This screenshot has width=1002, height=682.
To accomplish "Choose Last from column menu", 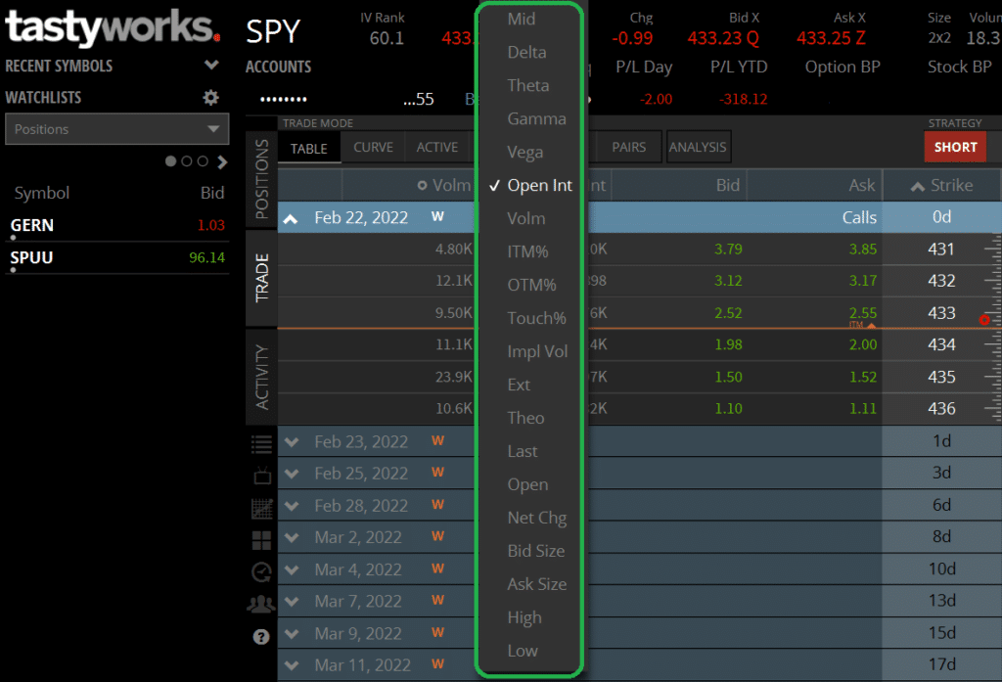I will tap(523, 451).
